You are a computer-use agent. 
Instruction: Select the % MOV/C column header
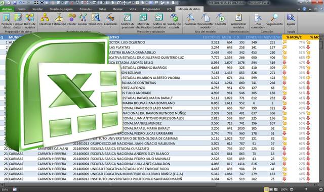pyautogui.click(x=294, y=37)
